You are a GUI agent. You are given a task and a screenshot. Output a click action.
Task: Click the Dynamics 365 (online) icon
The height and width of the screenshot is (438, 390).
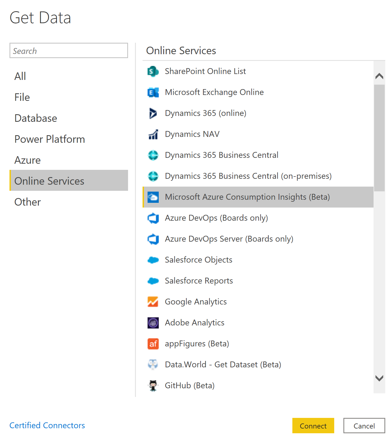pyautogui.click(x=153, y=113)
